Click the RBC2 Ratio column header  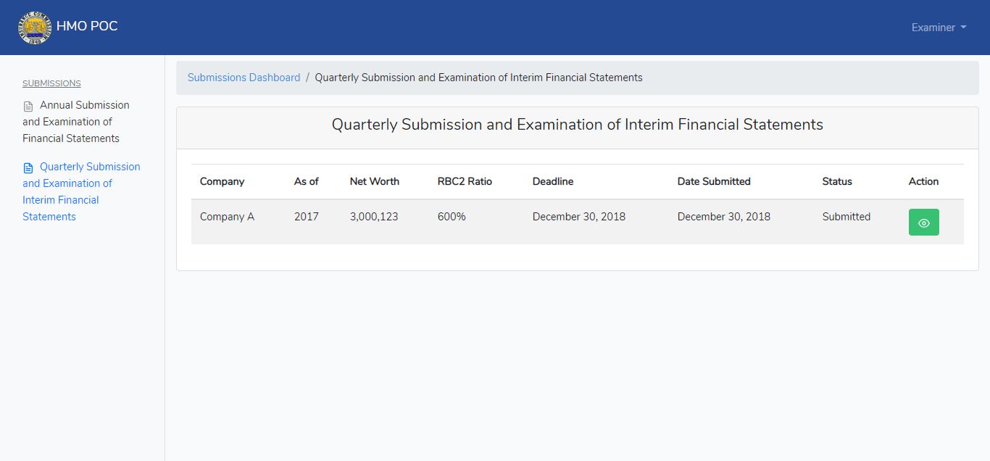465,181
